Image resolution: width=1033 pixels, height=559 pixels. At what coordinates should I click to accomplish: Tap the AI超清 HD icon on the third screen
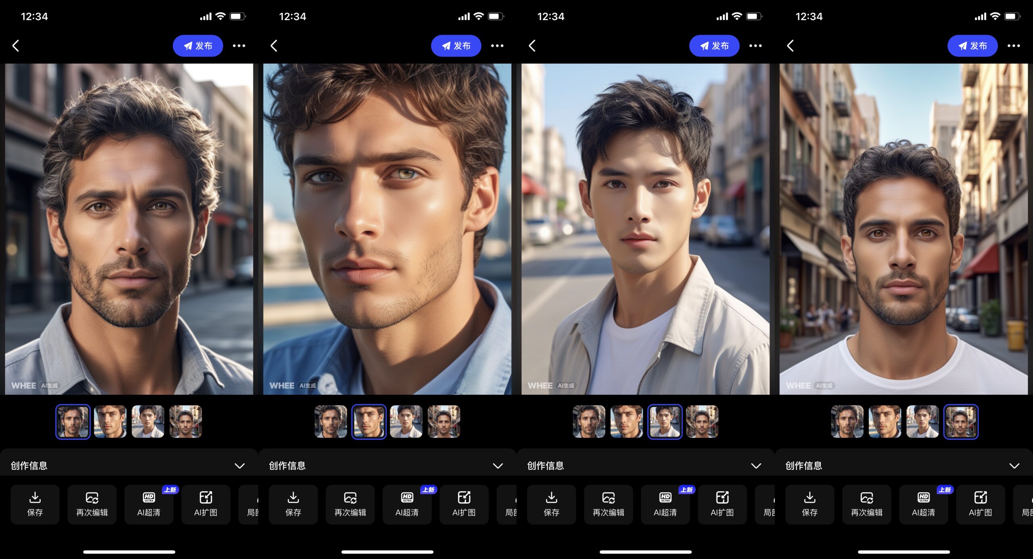pyautogui.click(x=665, y=497)
